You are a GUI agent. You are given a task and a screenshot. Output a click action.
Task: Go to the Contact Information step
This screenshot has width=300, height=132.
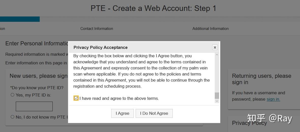tap(97, 29)
